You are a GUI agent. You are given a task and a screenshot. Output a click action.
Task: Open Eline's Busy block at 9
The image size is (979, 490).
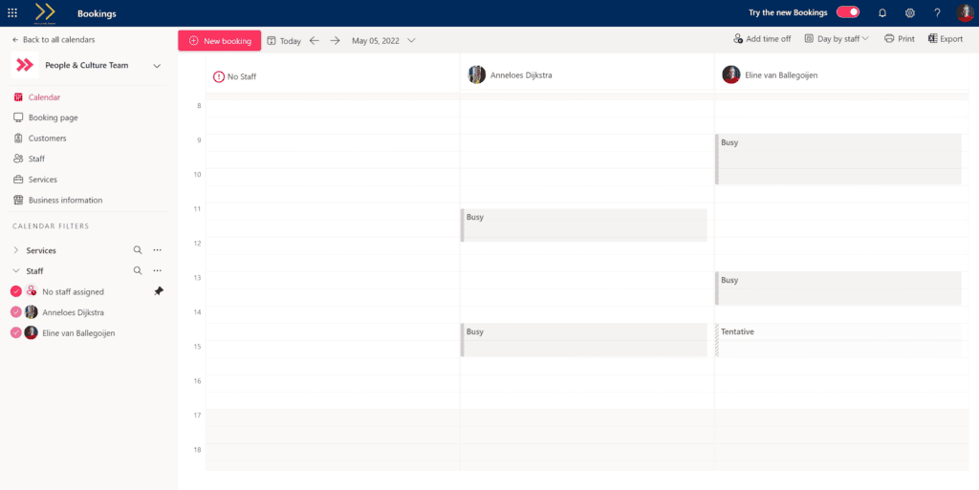pos(838,159)
